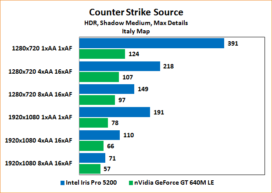Select the blue bar valued 110
Screen dimensions: 272x193
100,135
